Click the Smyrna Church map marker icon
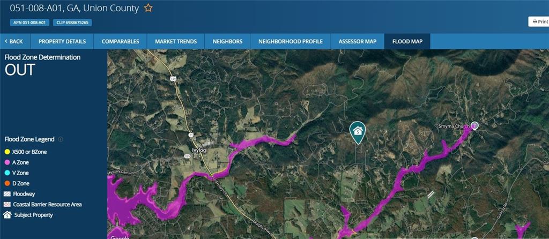Image resolution: width=549 pixels, height=239 pixels. pos(474,125)
